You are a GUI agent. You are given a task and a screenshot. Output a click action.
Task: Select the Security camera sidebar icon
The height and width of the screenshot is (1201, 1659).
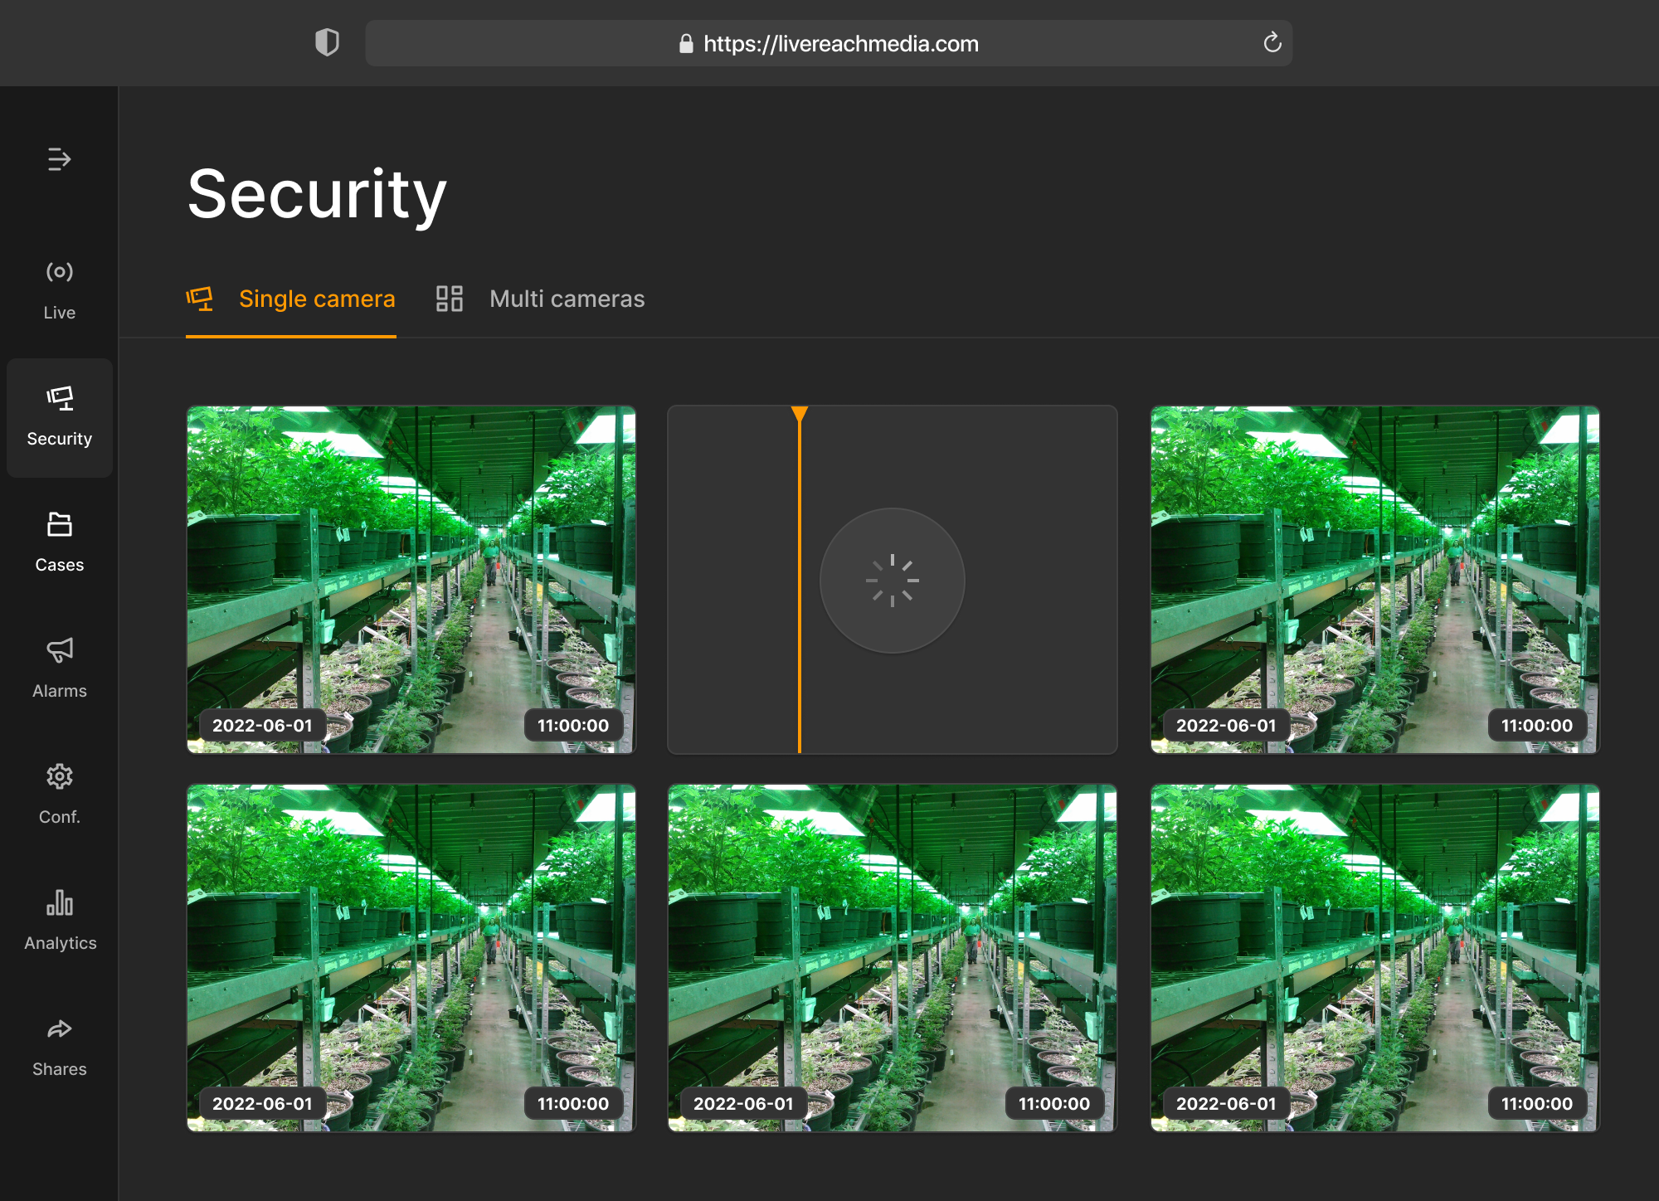[x=59, y=398]
